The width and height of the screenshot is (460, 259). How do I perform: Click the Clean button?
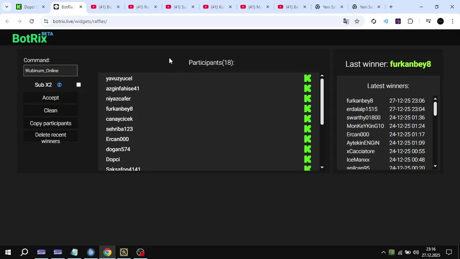tap(50, 110)
